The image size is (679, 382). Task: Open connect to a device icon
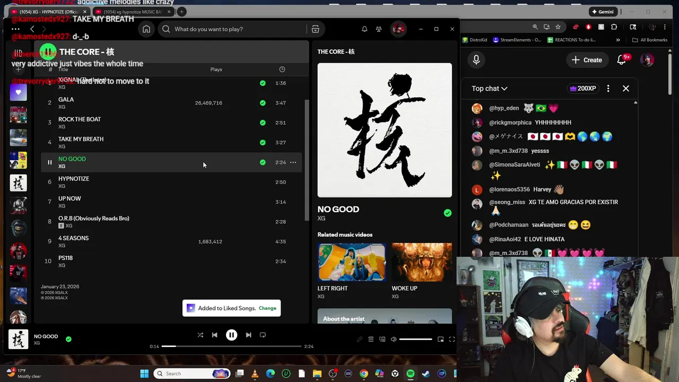(382, 339)
